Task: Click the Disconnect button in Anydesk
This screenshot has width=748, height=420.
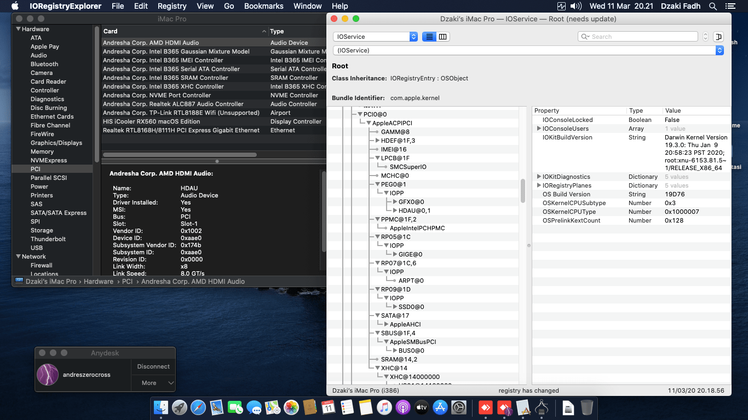Action: pyautogui.click(x=153, y=366)
